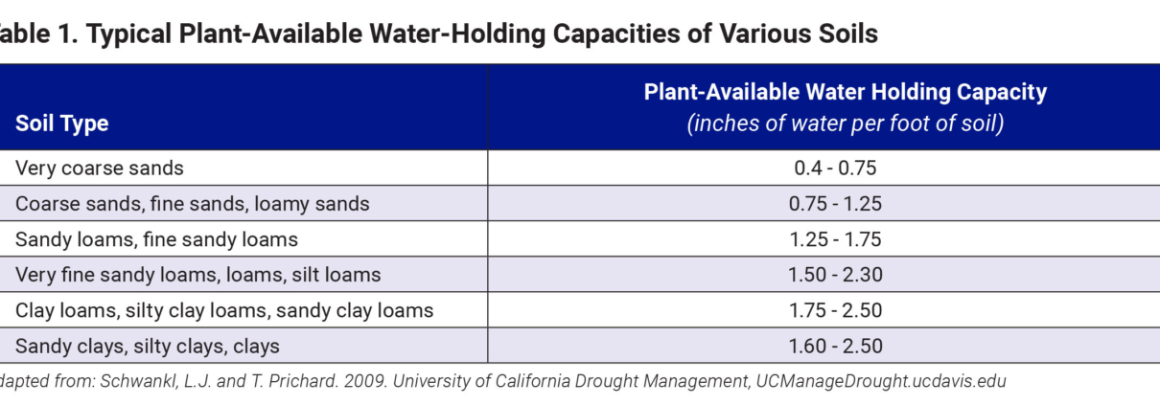The image size is (1160, 405).
Task: Click the Very fine sandy loams row label
Action: 197,275
